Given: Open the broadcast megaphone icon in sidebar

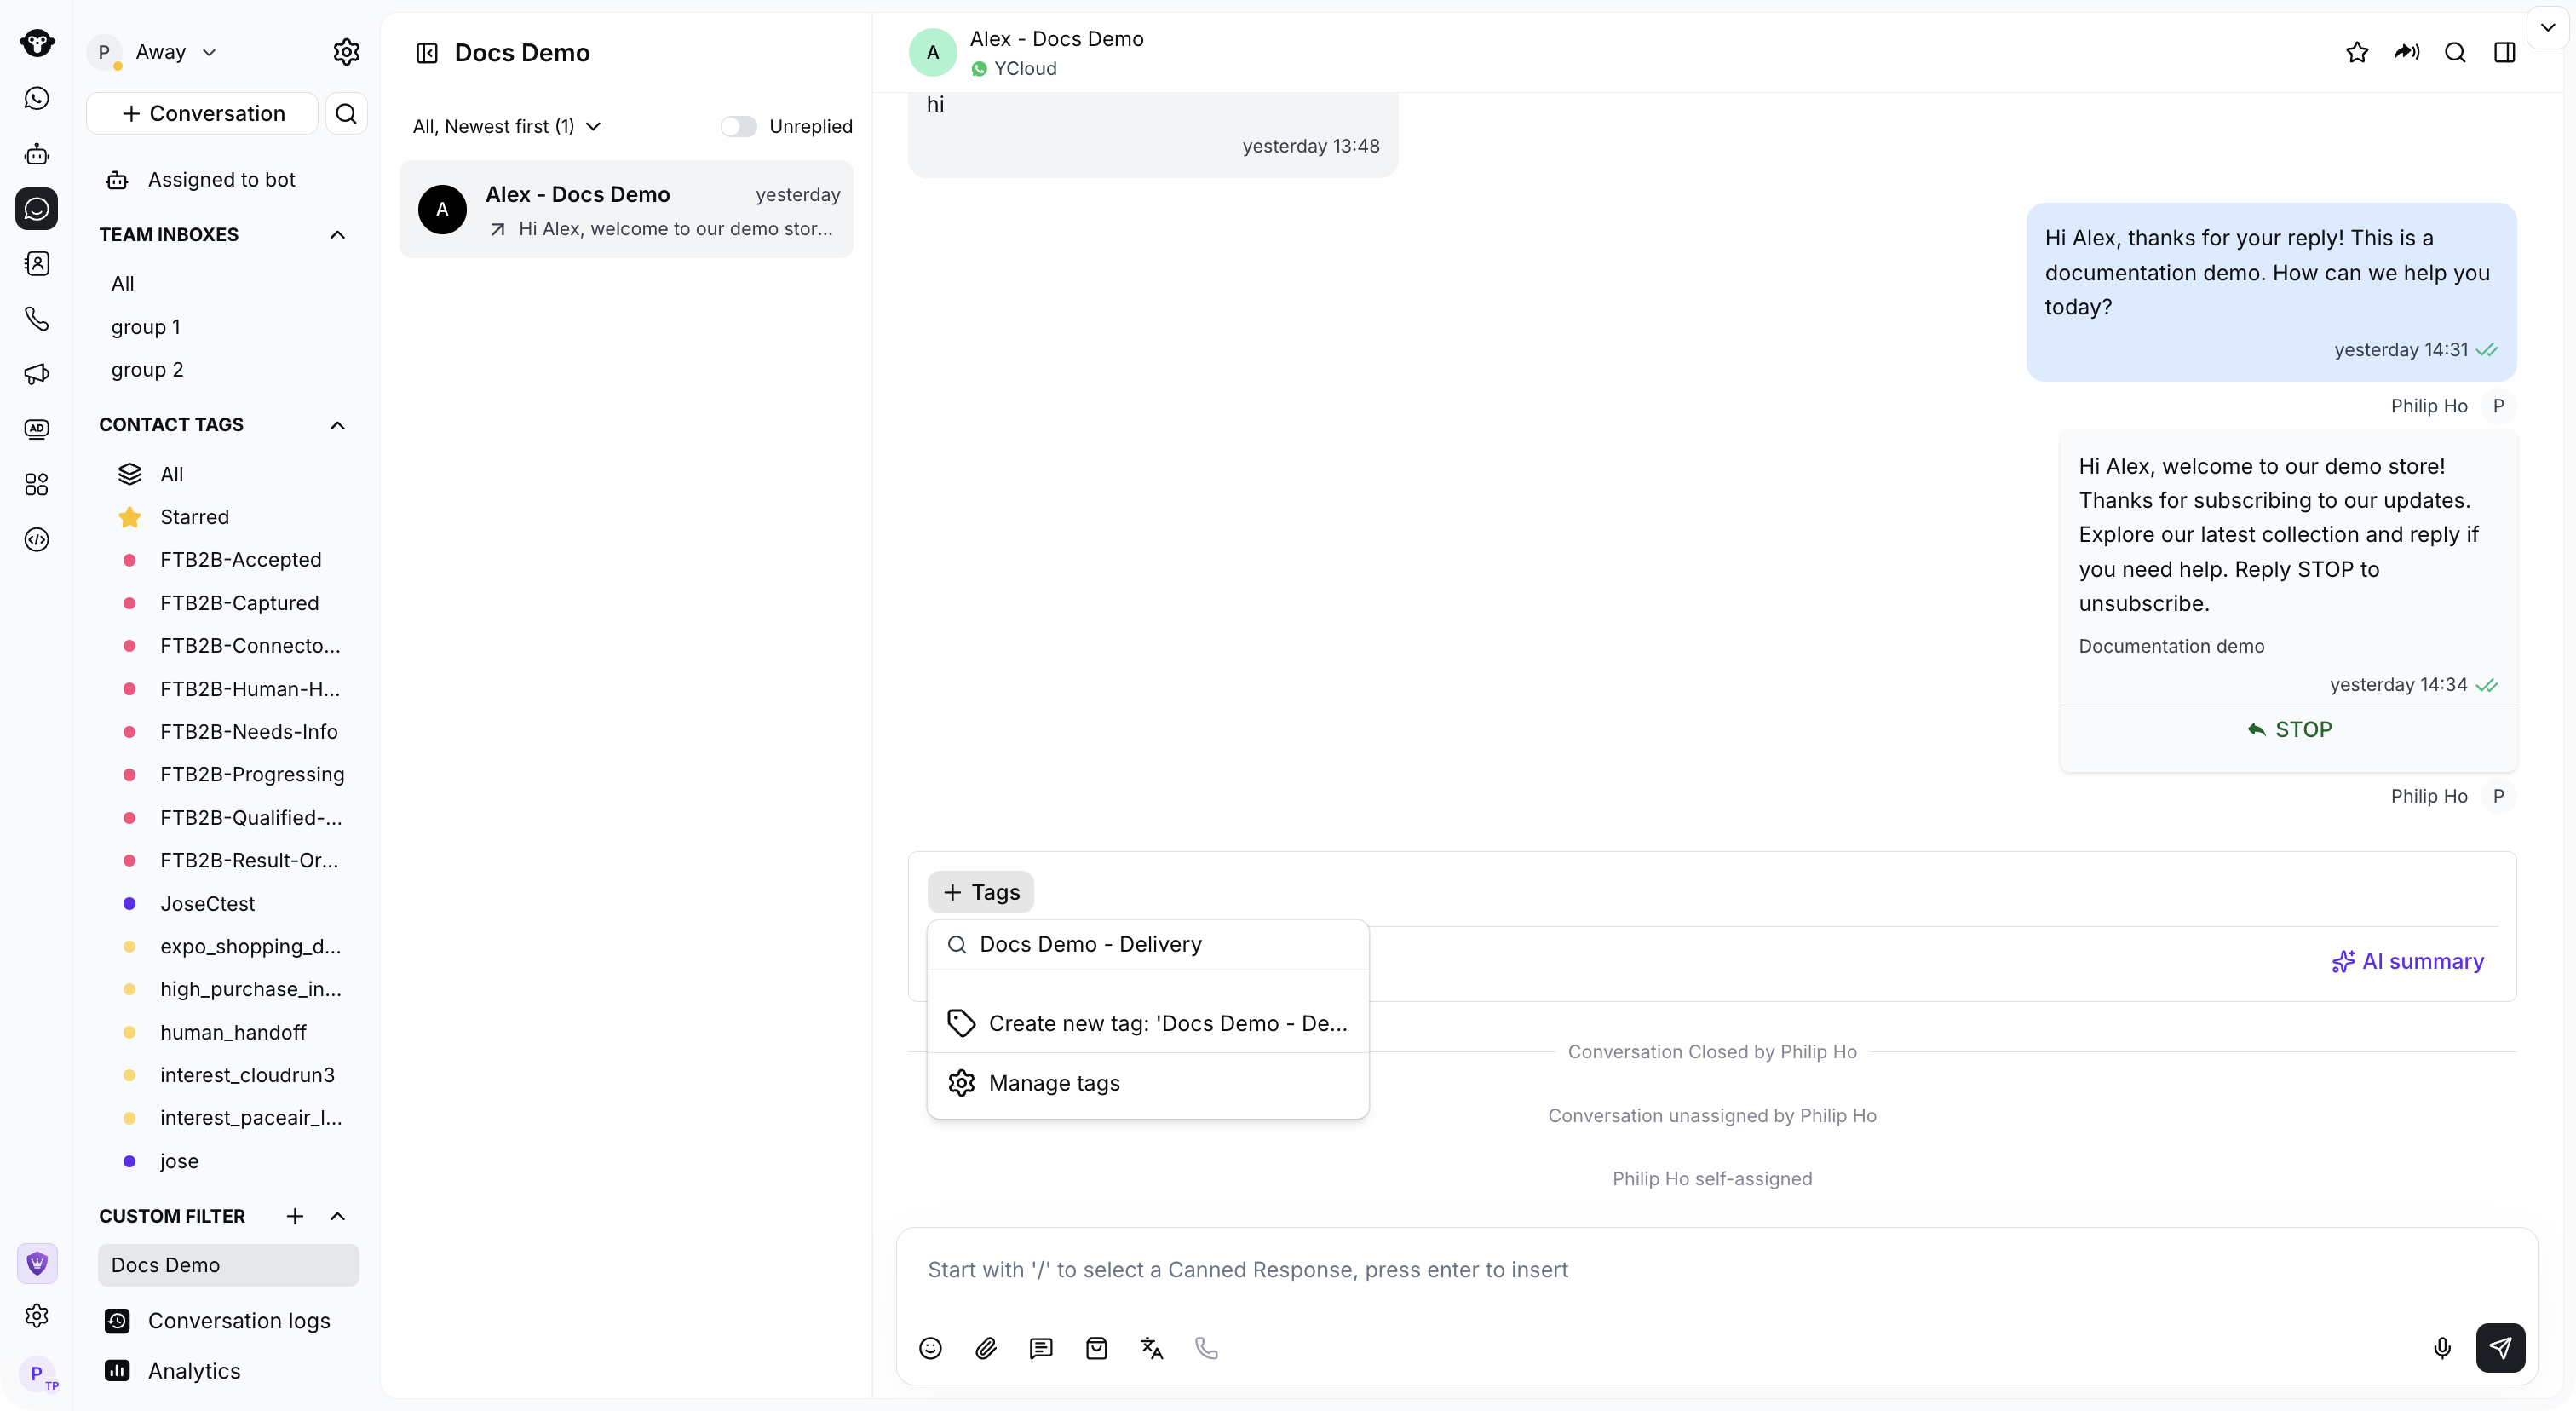Looking at the screenshot, I should click(x=37, y=374).
